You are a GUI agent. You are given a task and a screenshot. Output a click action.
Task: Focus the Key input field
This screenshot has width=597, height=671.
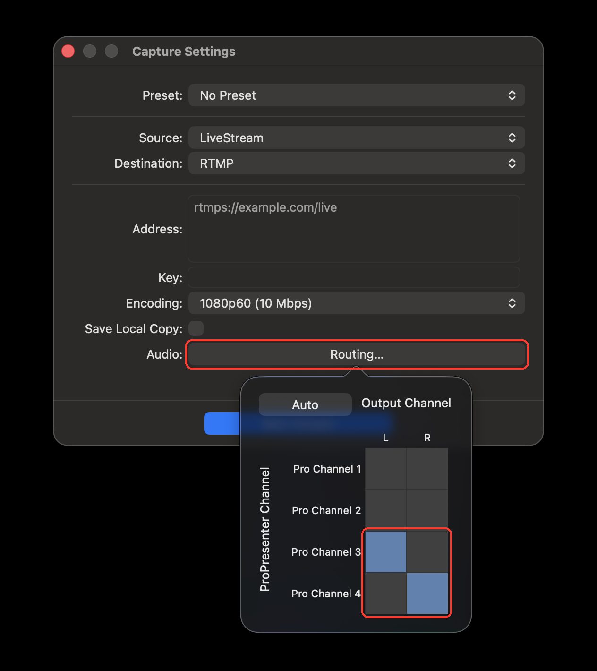click(354, 278)
